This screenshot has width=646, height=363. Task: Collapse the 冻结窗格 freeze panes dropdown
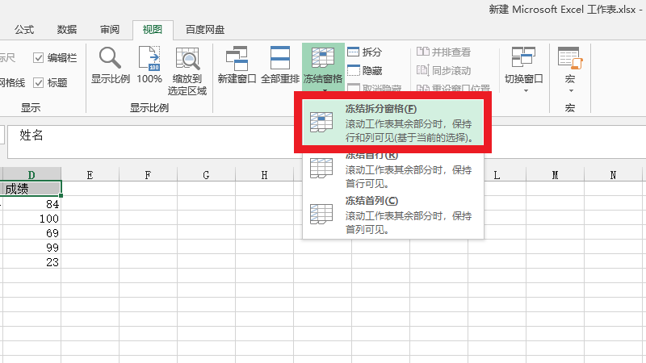(x=322, y=66)
